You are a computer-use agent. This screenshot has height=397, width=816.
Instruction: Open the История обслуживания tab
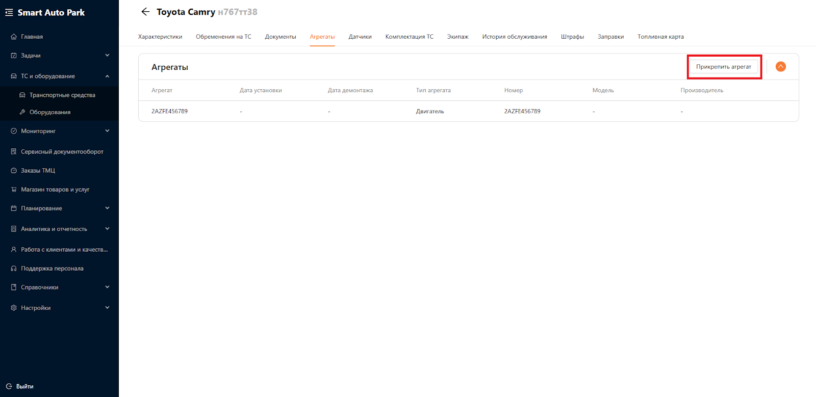[514, 37]
